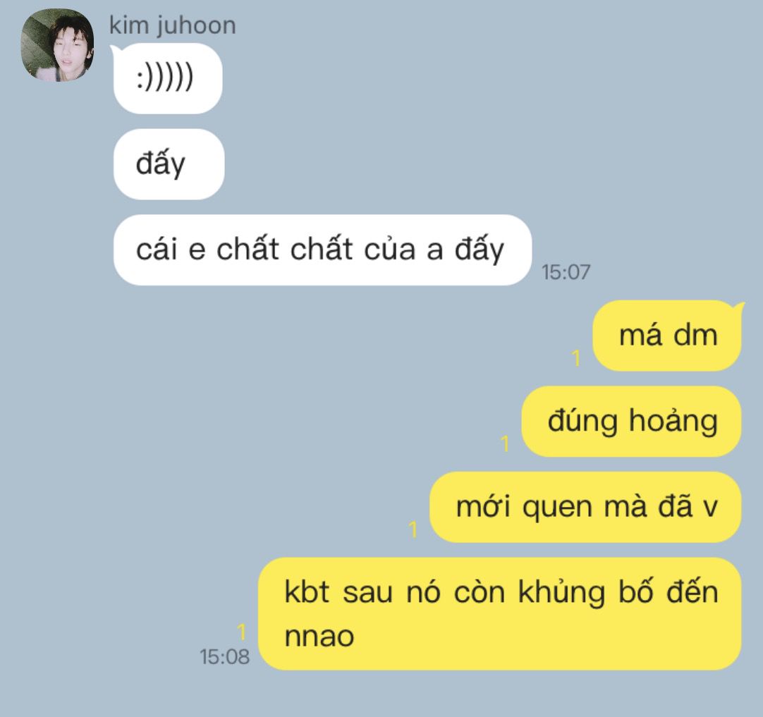The height and width of the screenshot is (717, 763).
Task: Select the short 'đấy' message bubble
Action: click(169, 164)
